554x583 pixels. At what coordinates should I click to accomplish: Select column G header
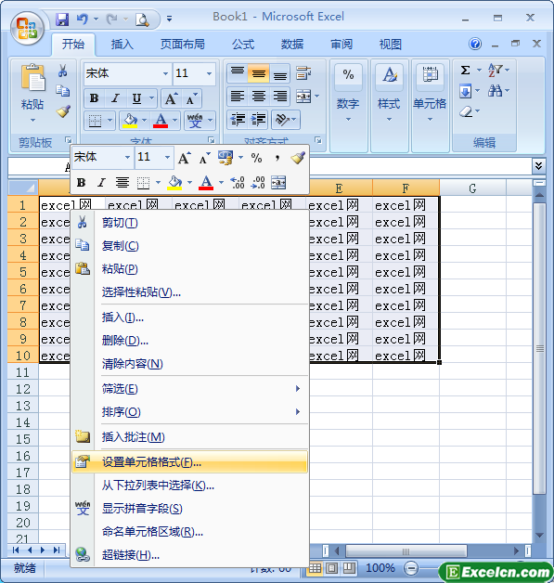pos(472,188)
